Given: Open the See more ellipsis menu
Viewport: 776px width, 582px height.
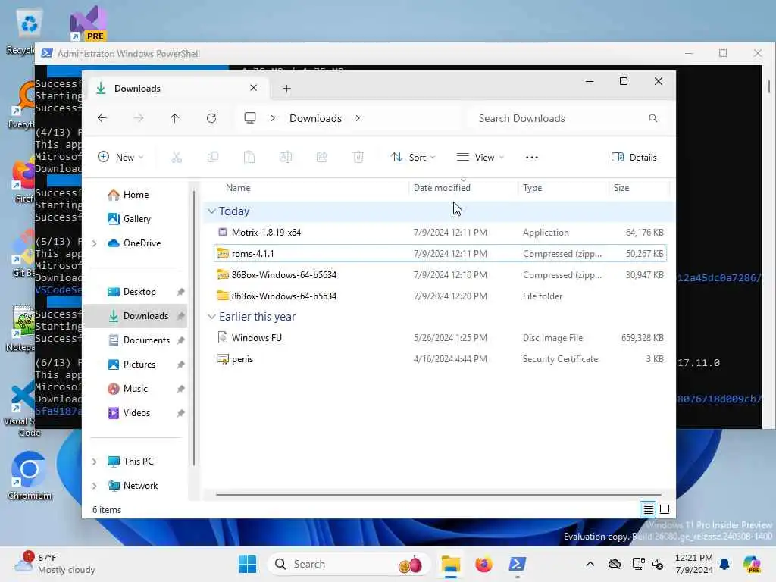Looking at the screenshot, I should click(x=531, y=158).
